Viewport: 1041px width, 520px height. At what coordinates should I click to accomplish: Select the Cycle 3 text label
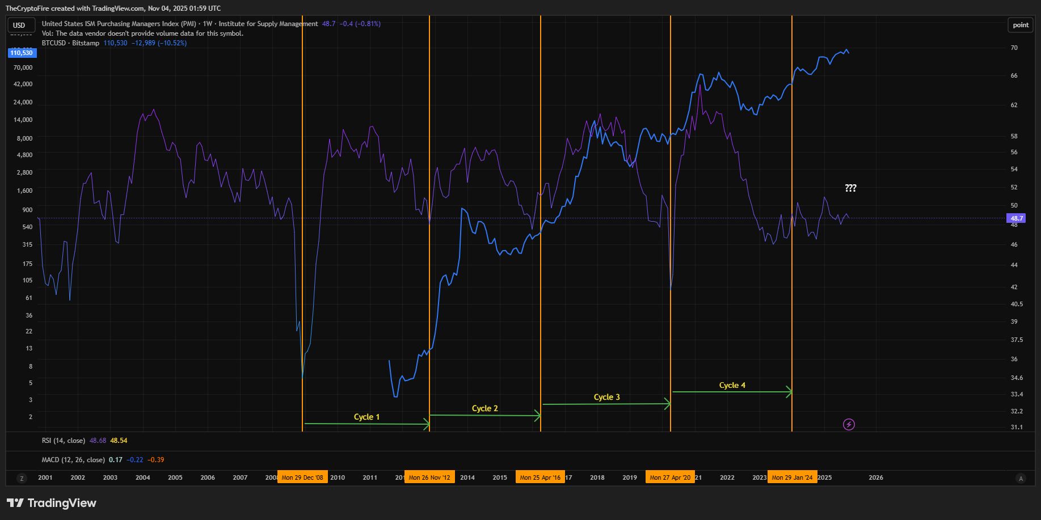coord(606,397)
